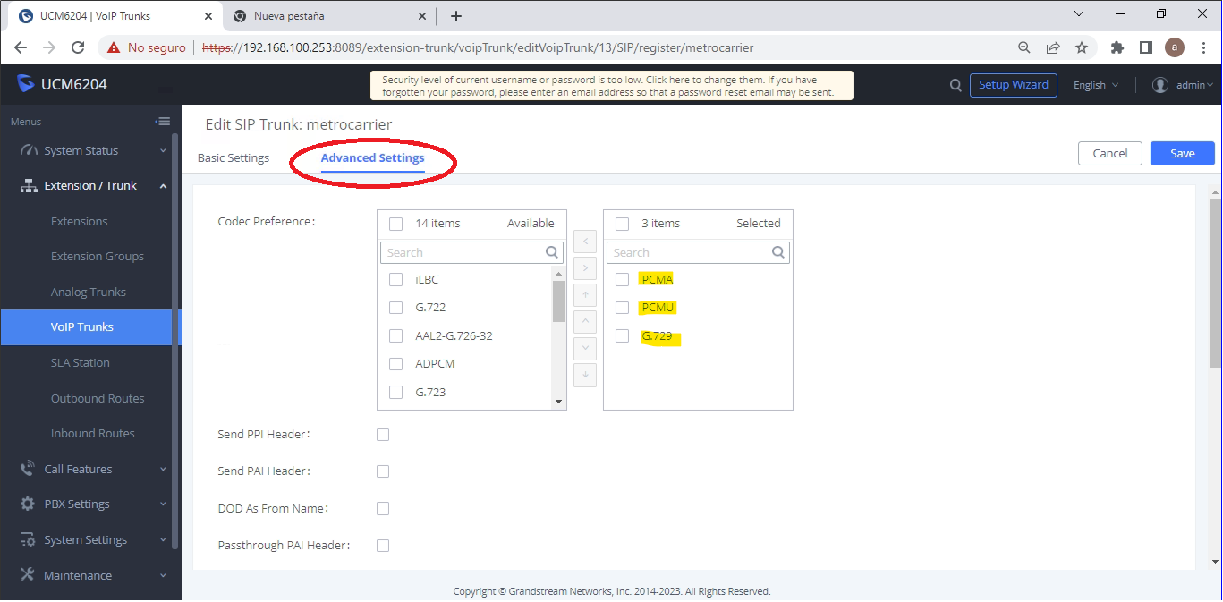
Task: Reload the page in Chrome
Action: [78, 47]
